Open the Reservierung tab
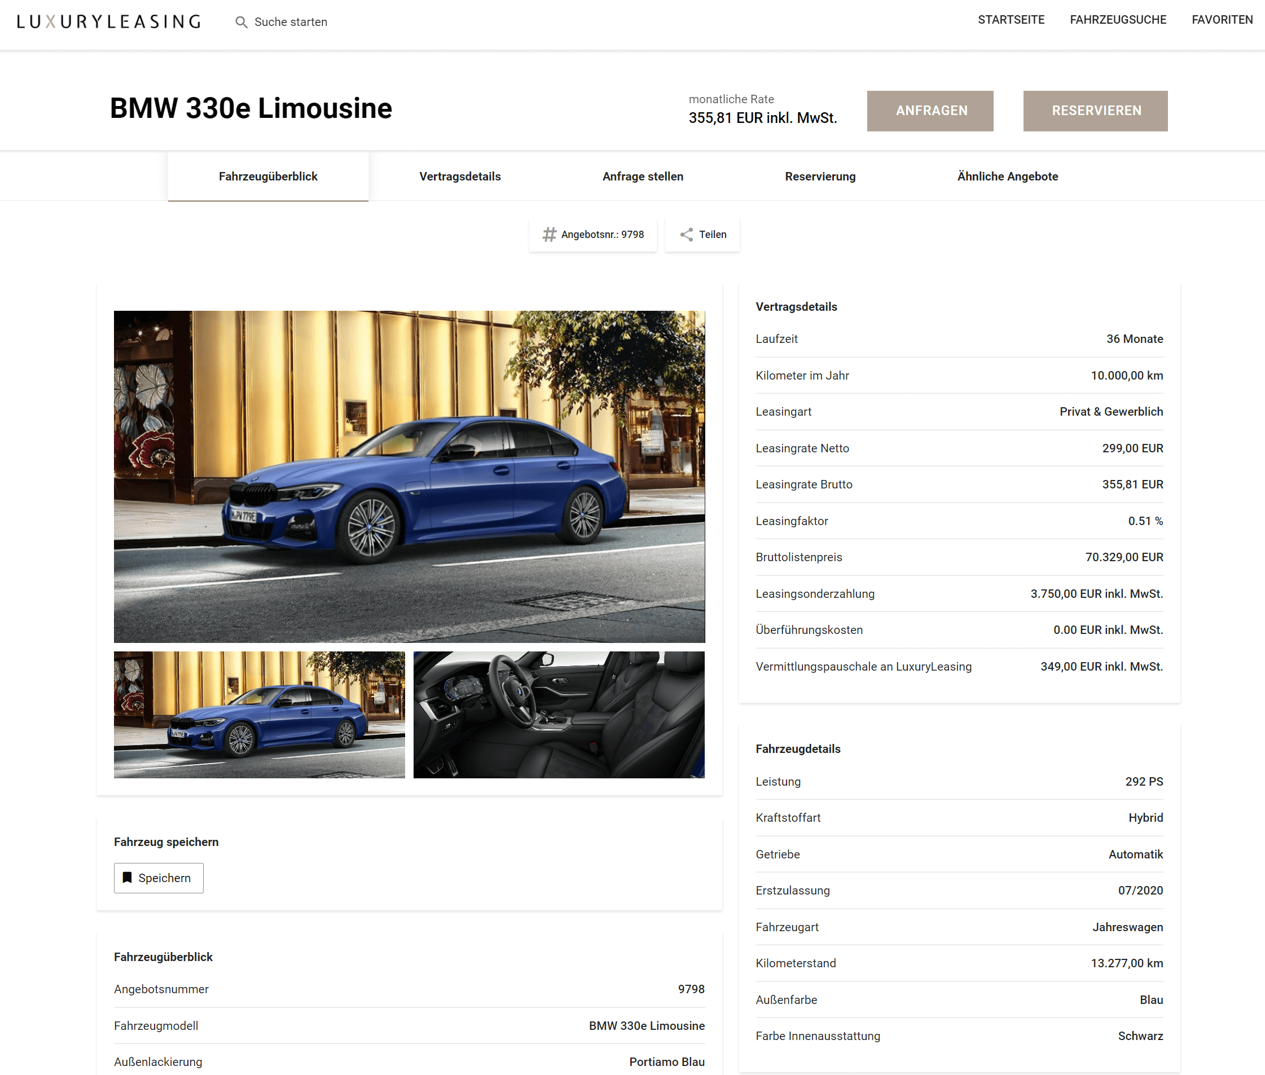 (820, 176)
